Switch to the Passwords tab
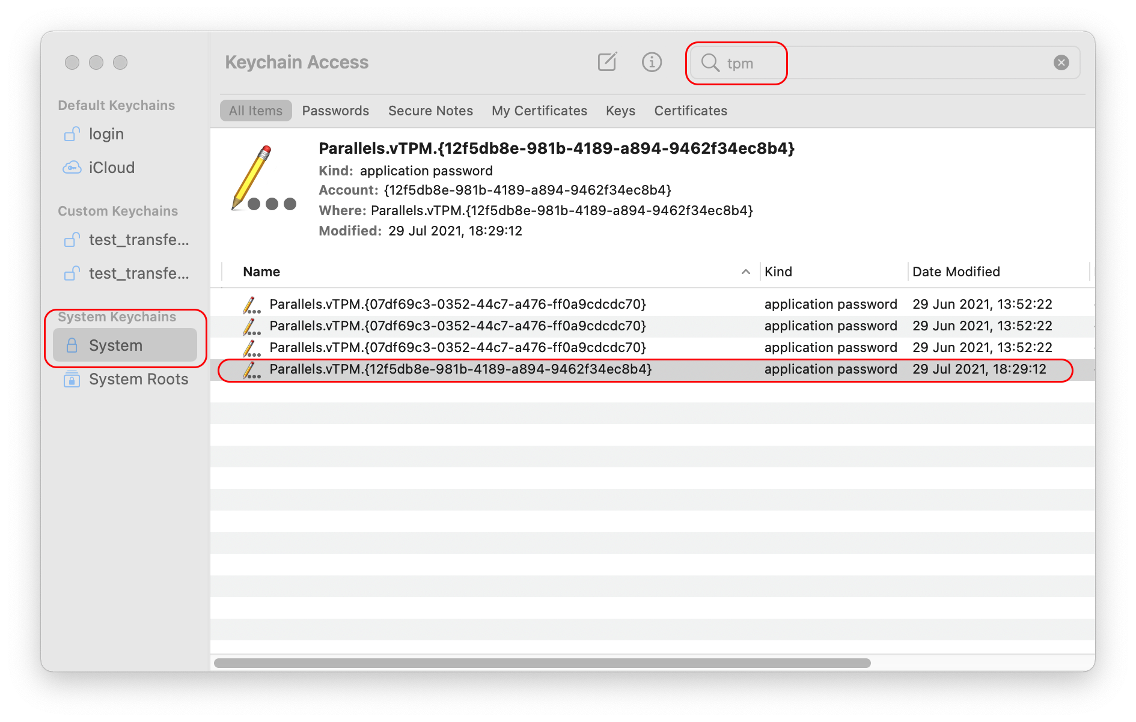 pos(335,111)
